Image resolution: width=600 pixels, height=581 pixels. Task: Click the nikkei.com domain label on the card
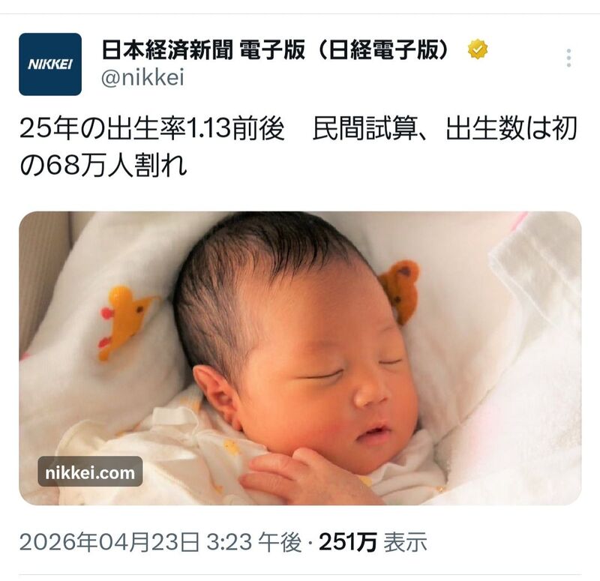90,473
